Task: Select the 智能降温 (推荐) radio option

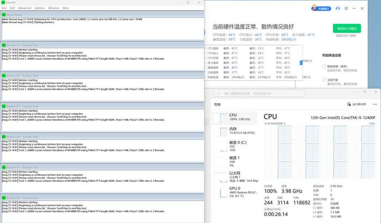Action: 324,66
